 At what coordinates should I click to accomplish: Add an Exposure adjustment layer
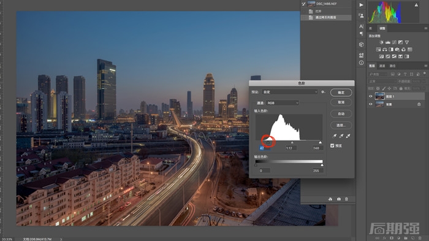pos(400,42)
